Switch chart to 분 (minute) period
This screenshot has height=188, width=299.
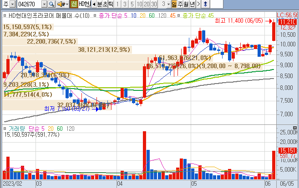[x=100, y=4]
